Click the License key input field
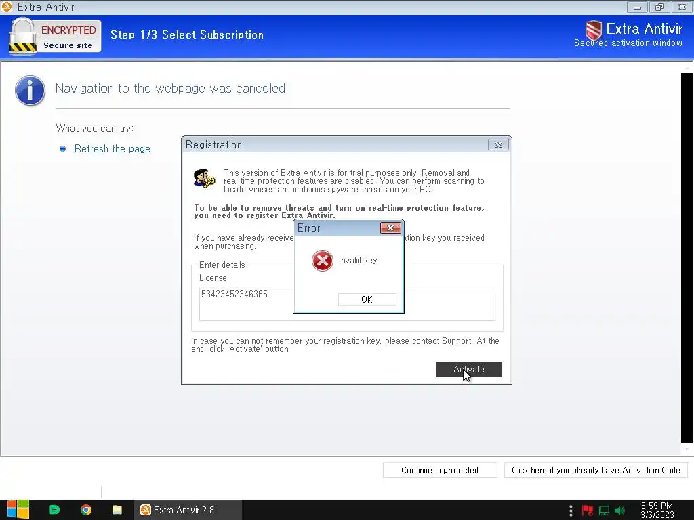The image size is (694, 520). [x=347, y=304]
